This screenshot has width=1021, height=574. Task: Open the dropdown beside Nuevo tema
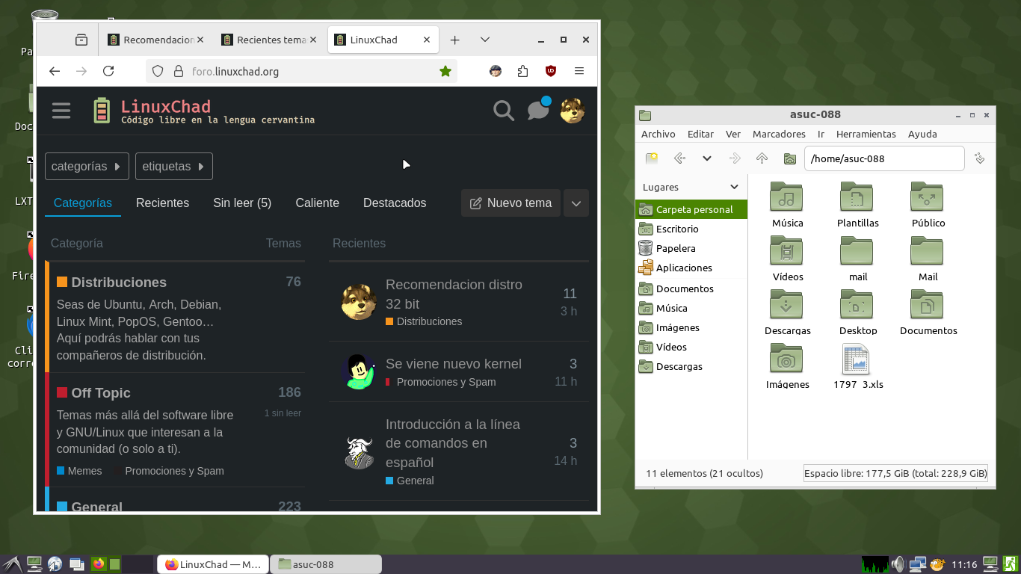(x=576, y=203)
